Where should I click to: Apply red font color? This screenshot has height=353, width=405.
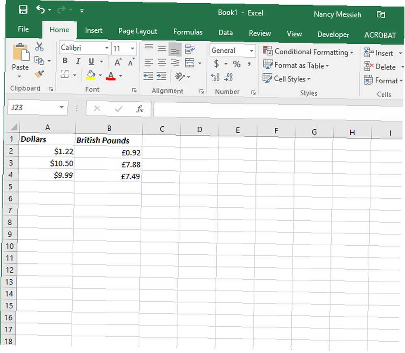tap(111, 76)
